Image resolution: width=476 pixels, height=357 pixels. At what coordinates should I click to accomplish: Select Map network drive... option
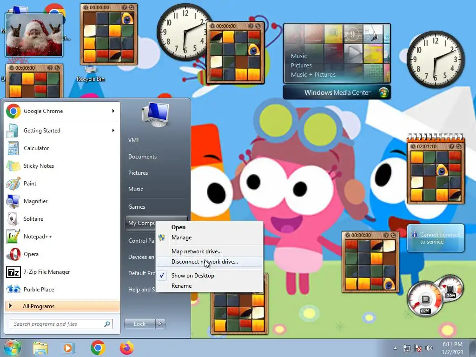209,251
